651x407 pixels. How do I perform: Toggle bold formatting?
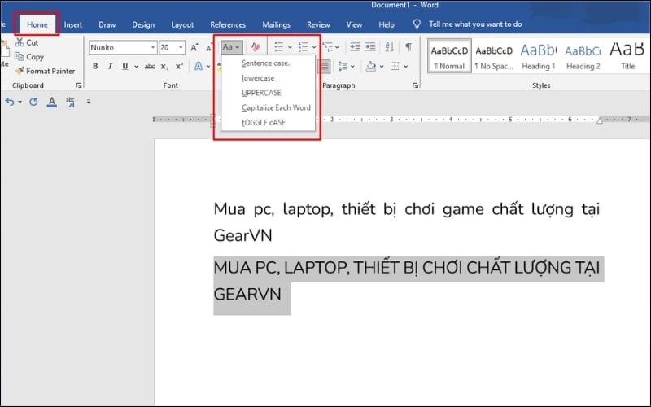coord(95,67)
